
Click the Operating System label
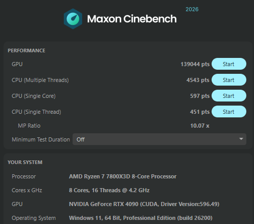pos(34,218)
